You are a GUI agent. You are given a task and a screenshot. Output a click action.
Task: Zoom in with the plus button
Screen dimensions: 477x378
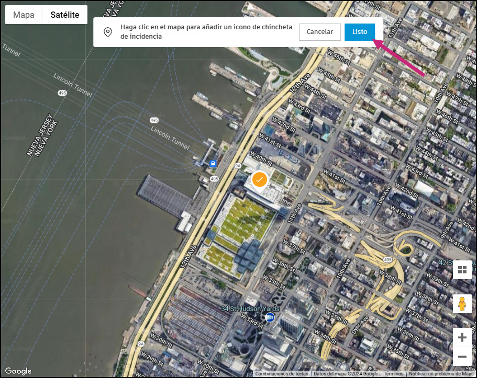(x=462, y=337)
